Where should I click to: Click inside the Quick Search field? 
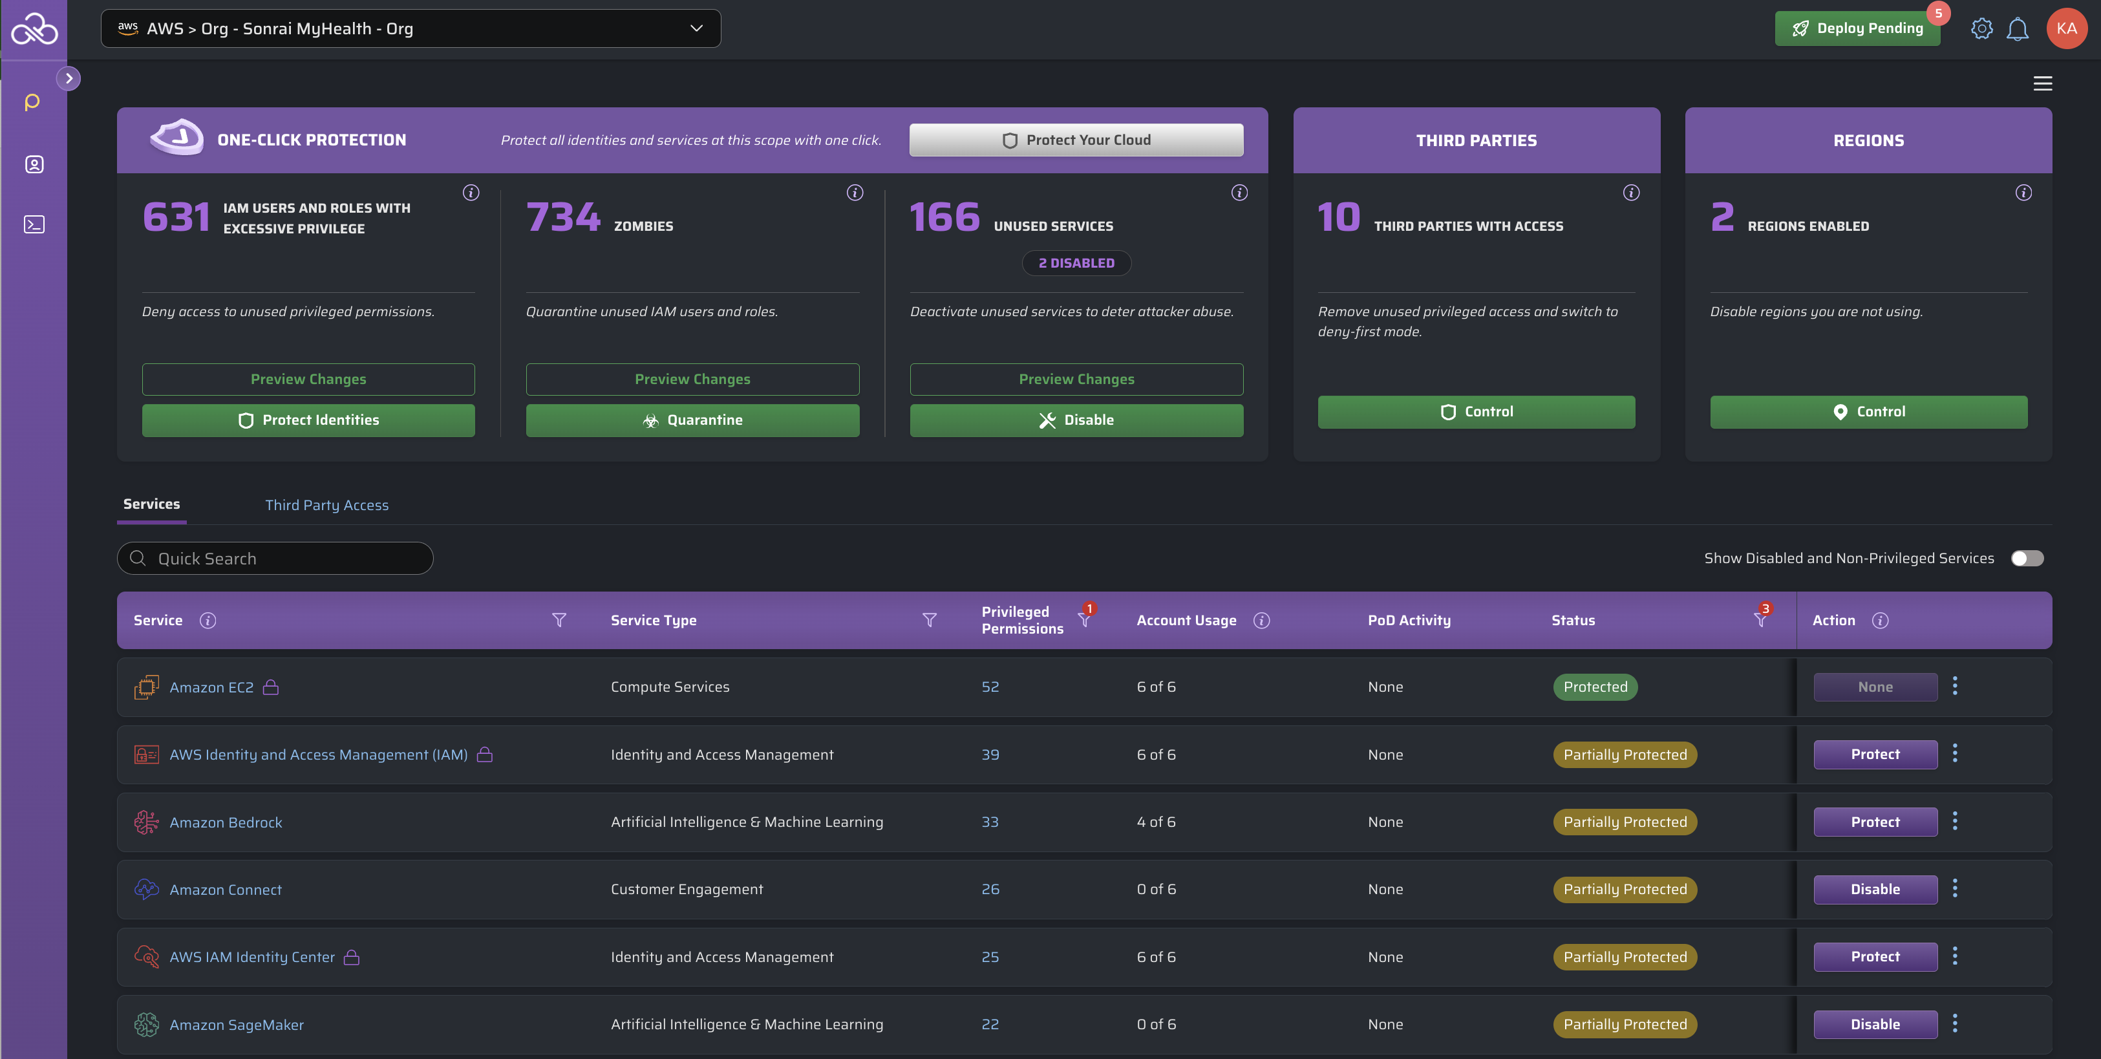(x=275, y=558)
